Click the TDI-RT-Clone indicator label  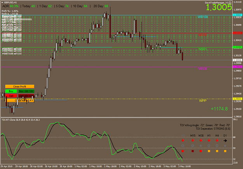(21, 120)
